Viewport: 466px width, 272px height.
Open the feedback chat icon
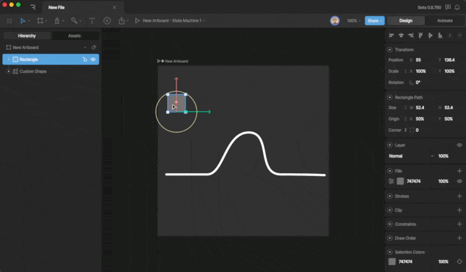tap(447, 7)
